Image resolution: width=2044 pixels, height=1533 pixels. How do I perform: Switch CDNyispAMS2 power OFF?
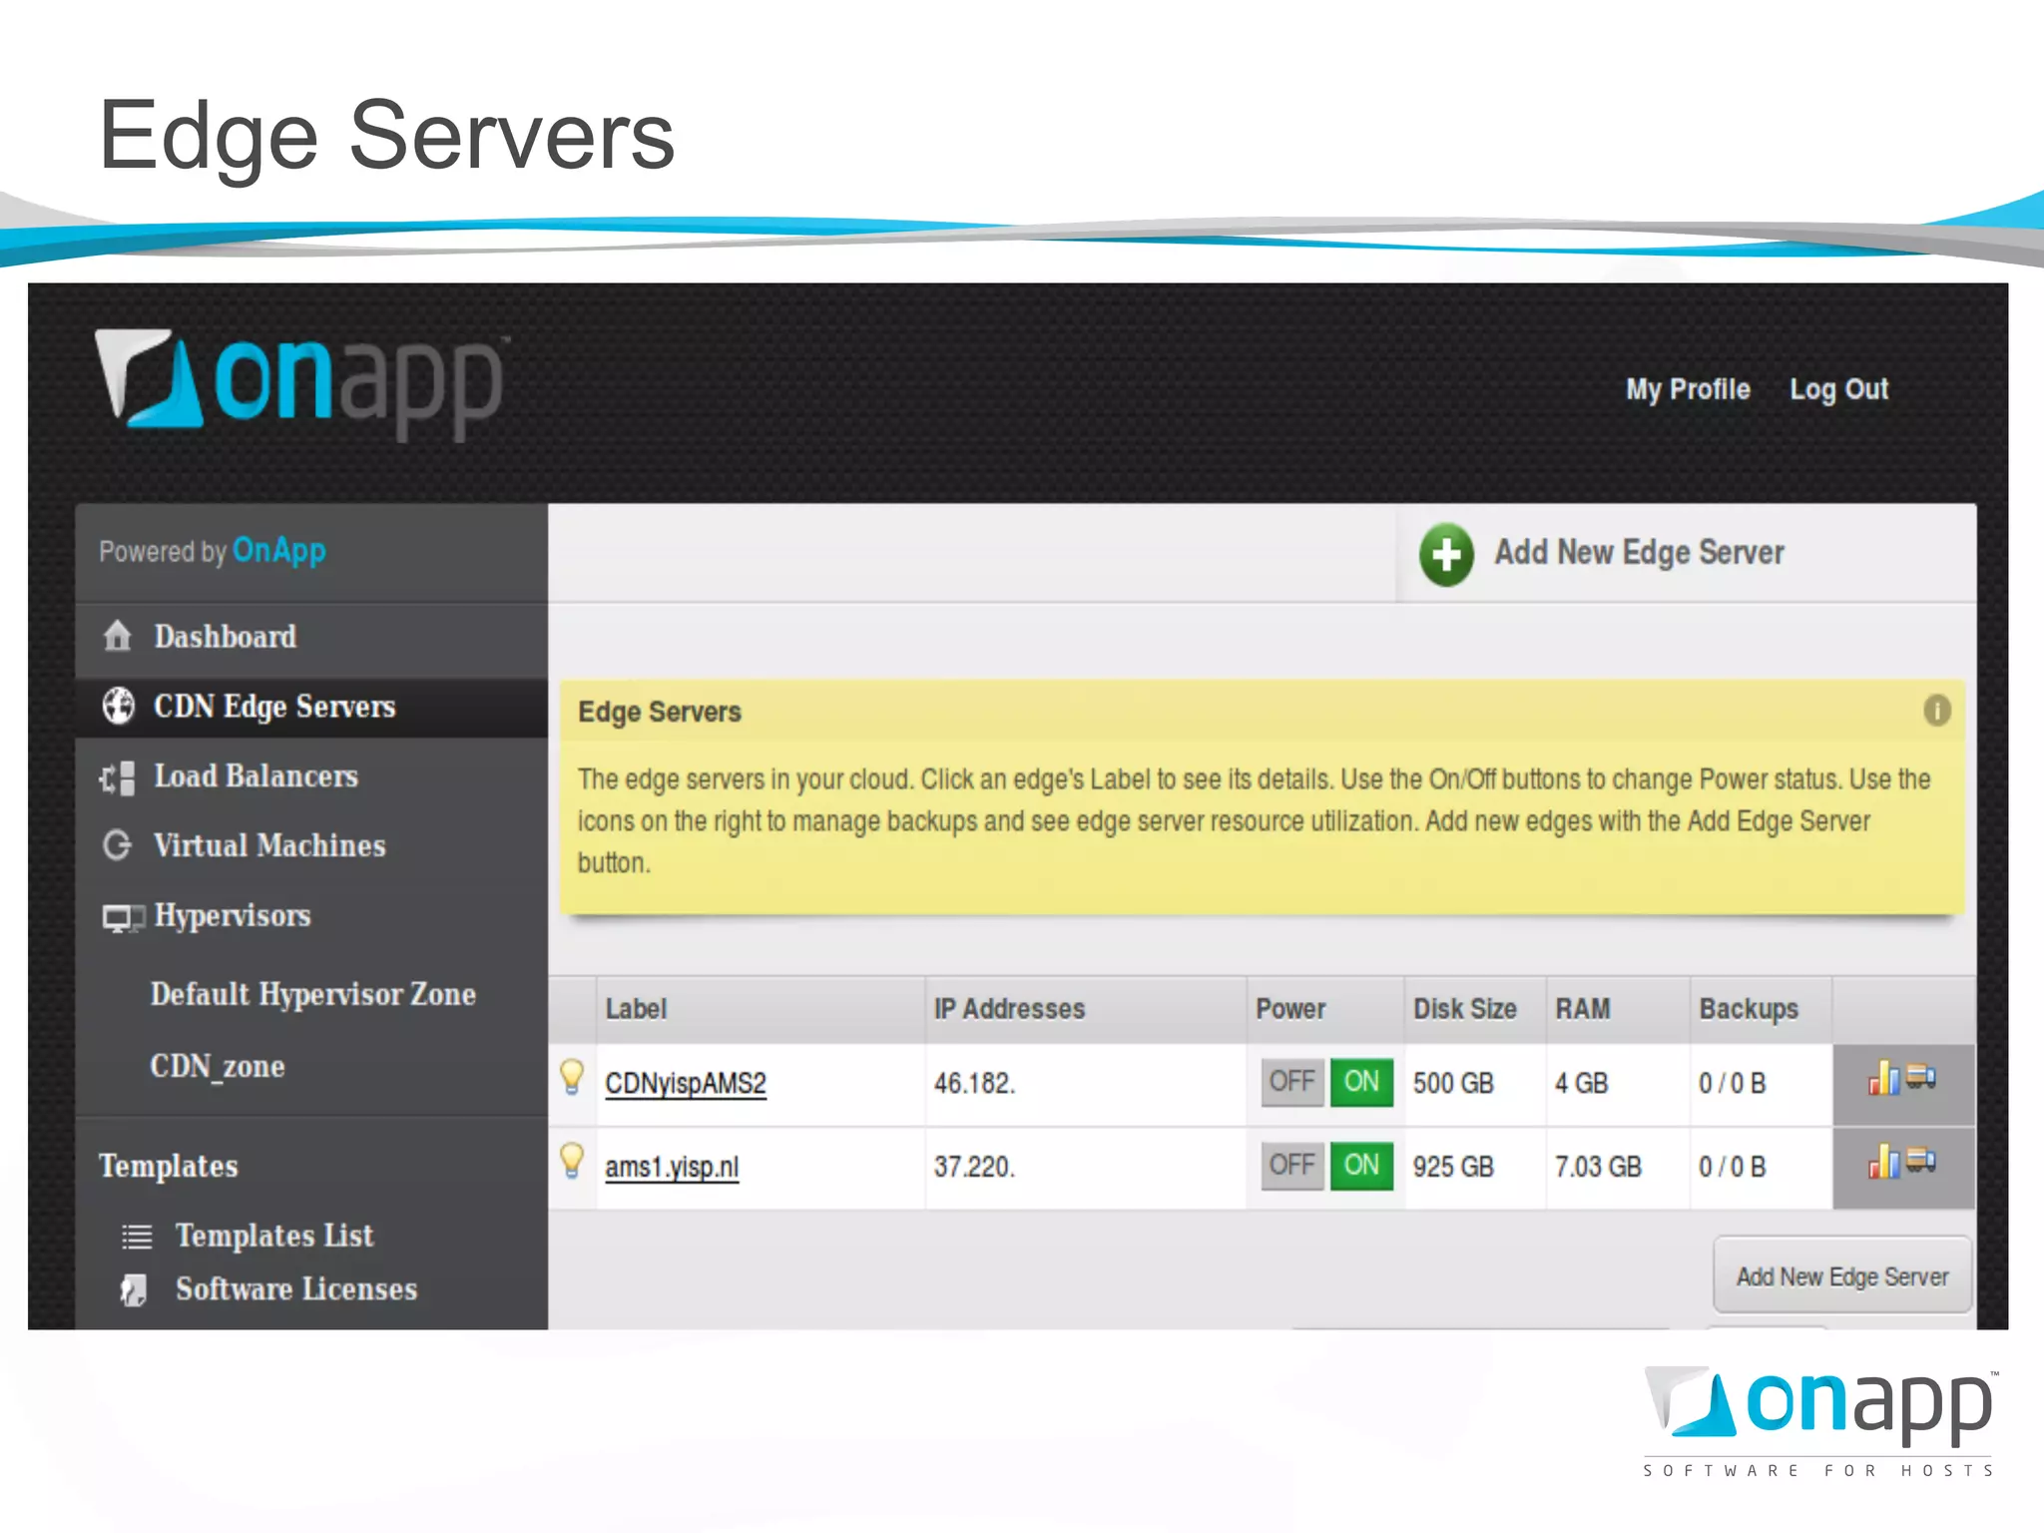click(x=1292, y=1082)
